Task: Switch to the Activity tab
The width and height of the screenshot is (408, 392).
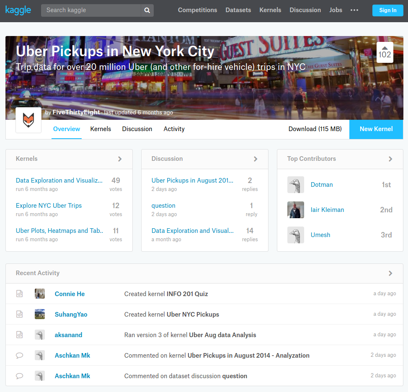Action: [x=174, y=129]
